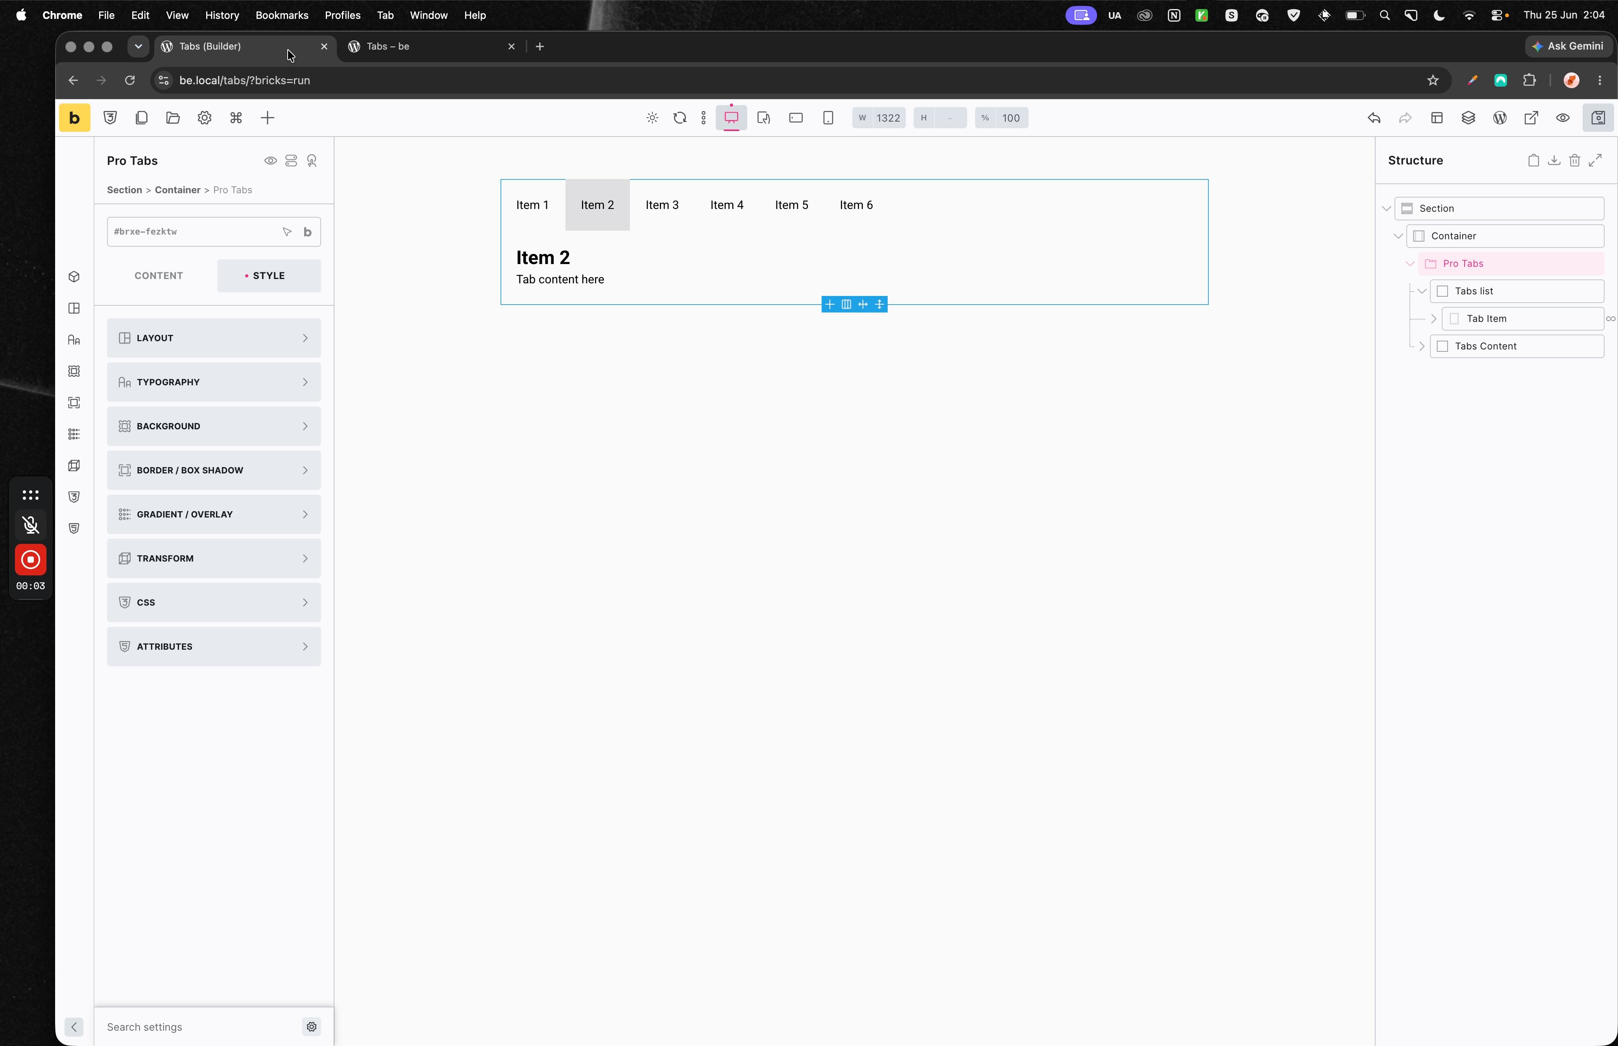The height and width of the screenshot is (1046, 1618).
Task: Click the trash icon in Structure panel
Action: (1575, 161)
